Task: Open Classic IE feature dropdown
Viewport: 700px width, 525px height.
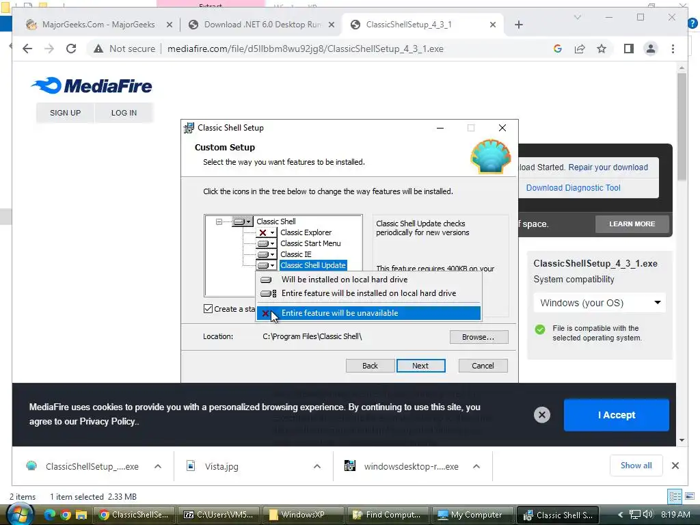Action: click(266, 254)
